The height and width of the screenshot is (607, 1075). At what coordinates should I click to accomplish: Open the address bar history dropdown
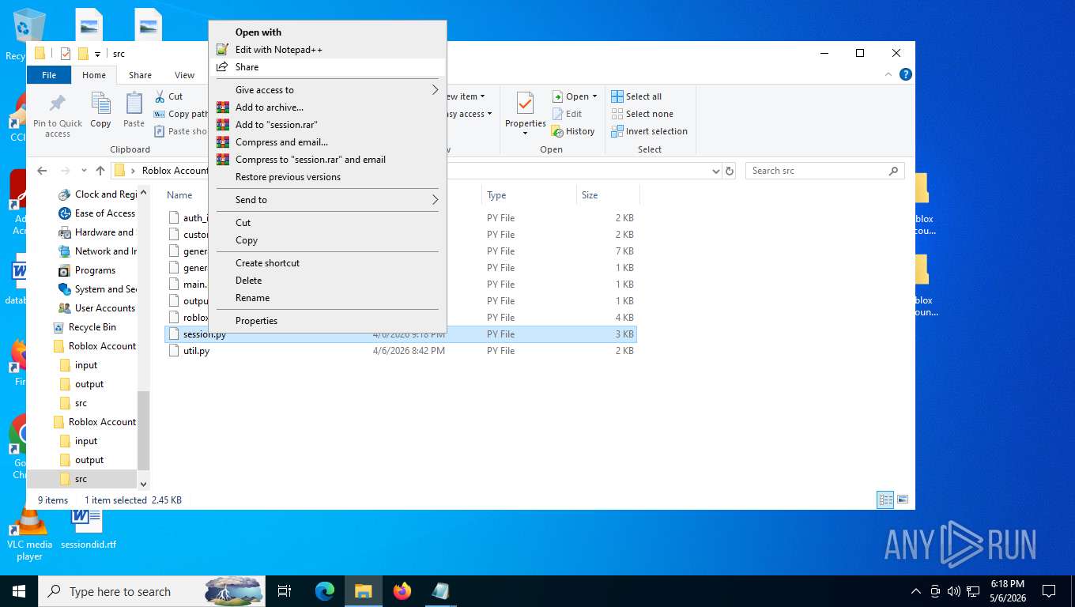[715, 171]
